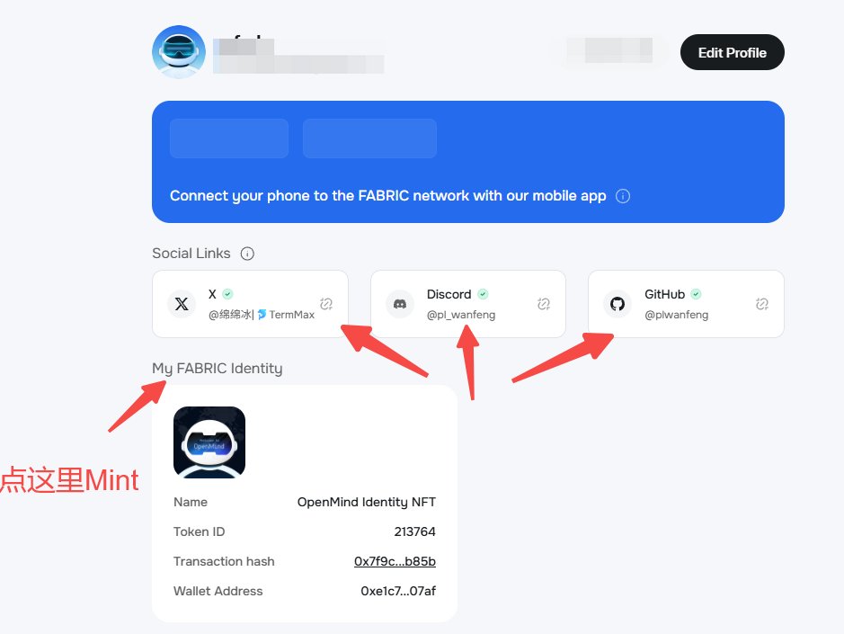Select the @pl_wanfeng Discord handle

pos(461,315)
